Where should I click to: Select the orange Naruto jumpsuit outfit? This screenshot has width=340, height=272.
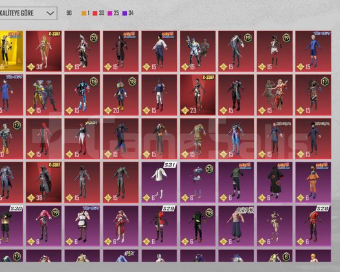point(313,182)
